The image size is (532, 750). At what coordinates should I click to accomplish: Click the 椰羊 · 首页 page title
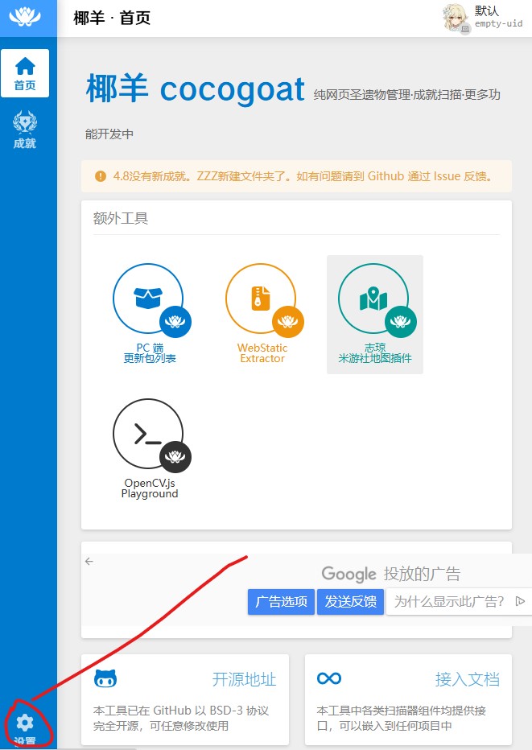coord(112,19)
